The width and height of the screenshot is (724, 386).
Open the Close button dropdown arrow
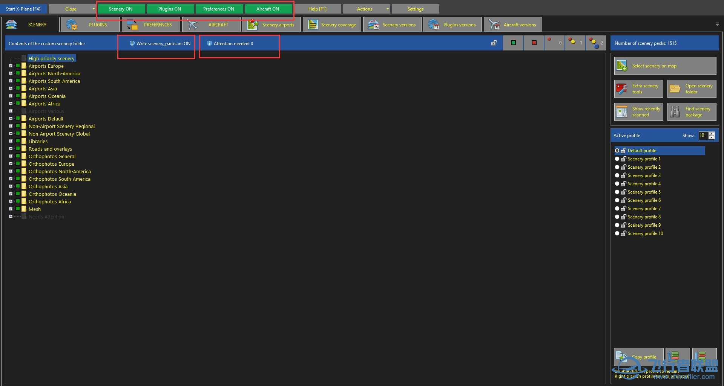(94, 9)
